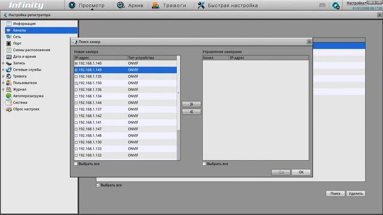
Task: Open the Настройка dropdown menu
Action: (357, 3)
